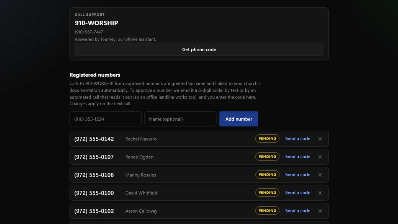Screen dimensions: 398x224
Task: Select the number (972) 555-0100
Action: coord(94,193)
